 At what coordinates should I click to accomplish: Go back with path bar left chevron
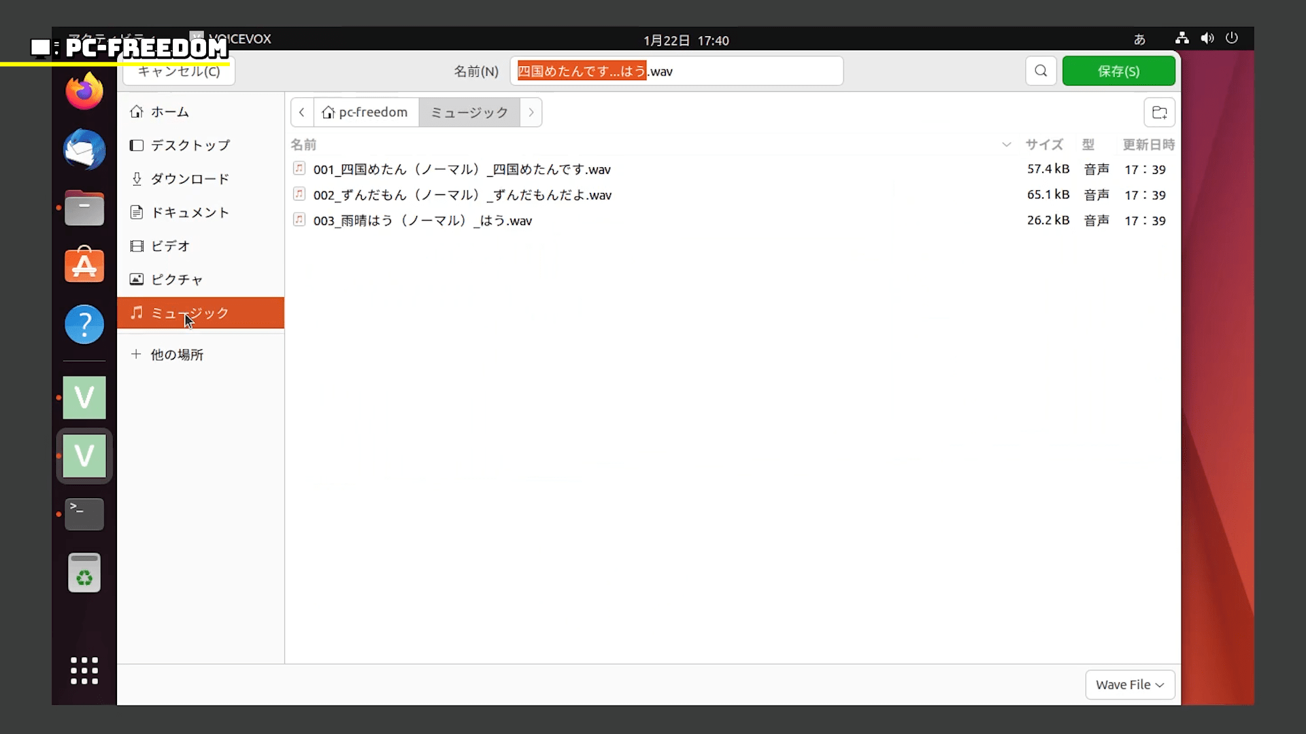point(302,112)
